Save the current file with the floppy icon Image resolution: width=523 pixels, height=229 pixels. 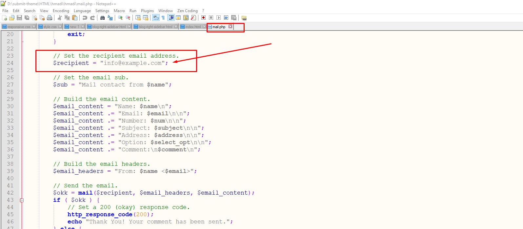[x=19, y=18]
